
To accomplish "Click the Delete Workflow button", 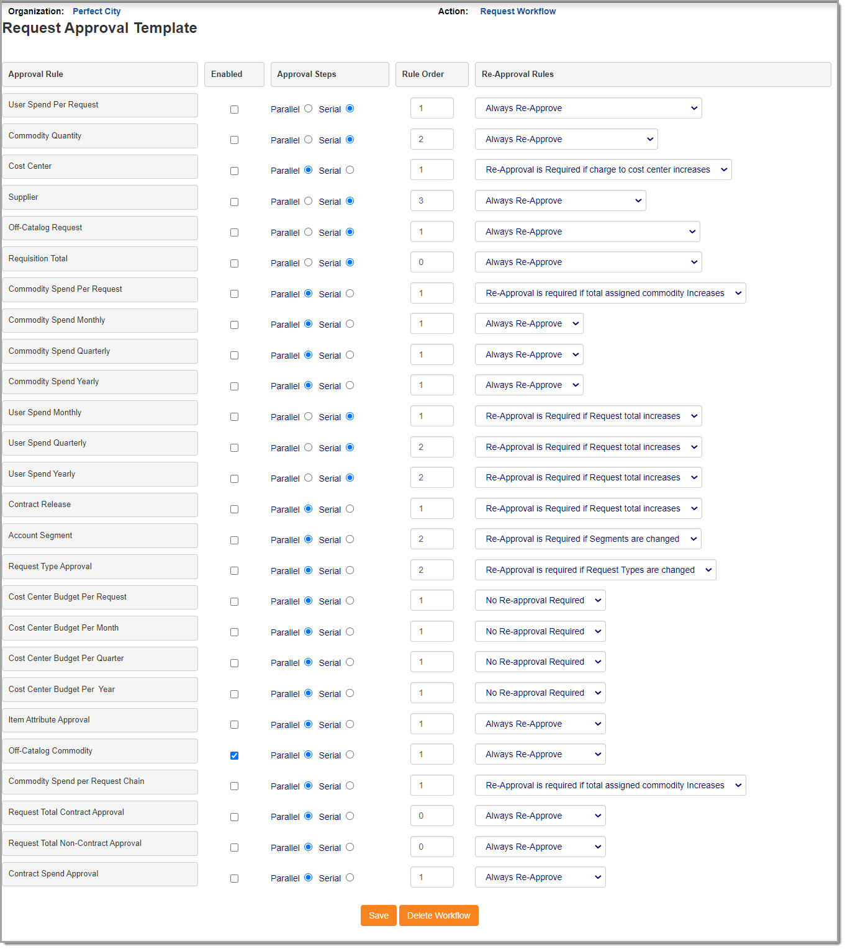I will [438, 915].
